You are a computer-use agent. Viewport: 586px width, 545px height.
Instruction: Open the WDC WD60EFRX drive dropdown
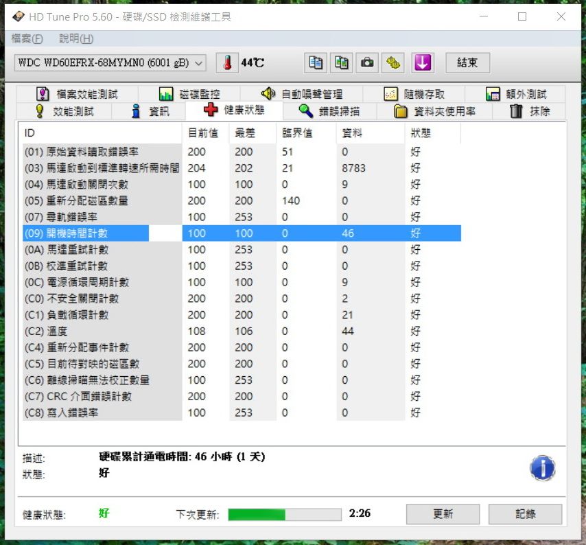110,62
